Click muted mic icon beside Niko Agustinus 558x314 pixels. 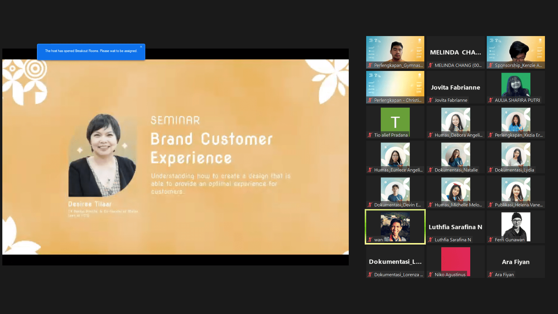coord(430,274)
